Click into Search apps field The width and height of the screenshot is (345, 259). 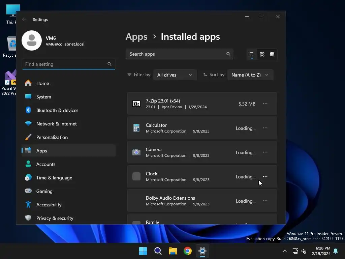point(180,54)
